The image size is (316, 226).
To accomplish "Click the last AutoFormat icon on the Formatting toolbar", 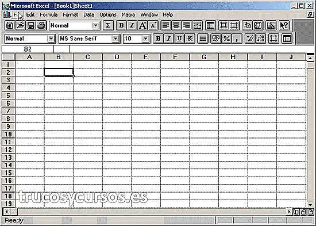I will pyautogui.click(x=287, y=39).
